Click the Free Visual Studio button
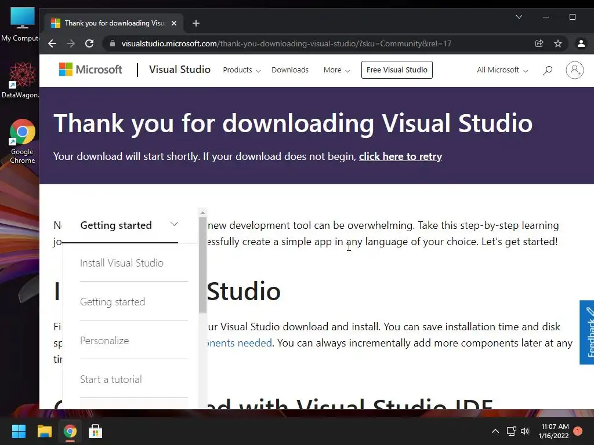This screenshot has height=445, width=594. (x=397, y=70)
